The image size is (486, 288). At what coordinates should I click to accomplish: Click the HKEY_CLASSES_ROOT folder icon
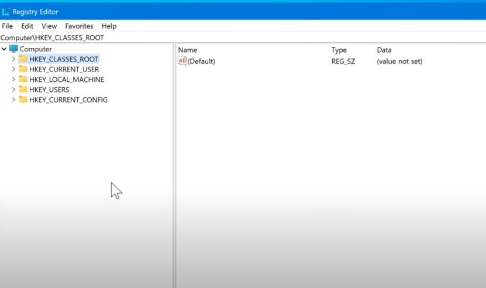pyautogui.click(x=23, y=59)
